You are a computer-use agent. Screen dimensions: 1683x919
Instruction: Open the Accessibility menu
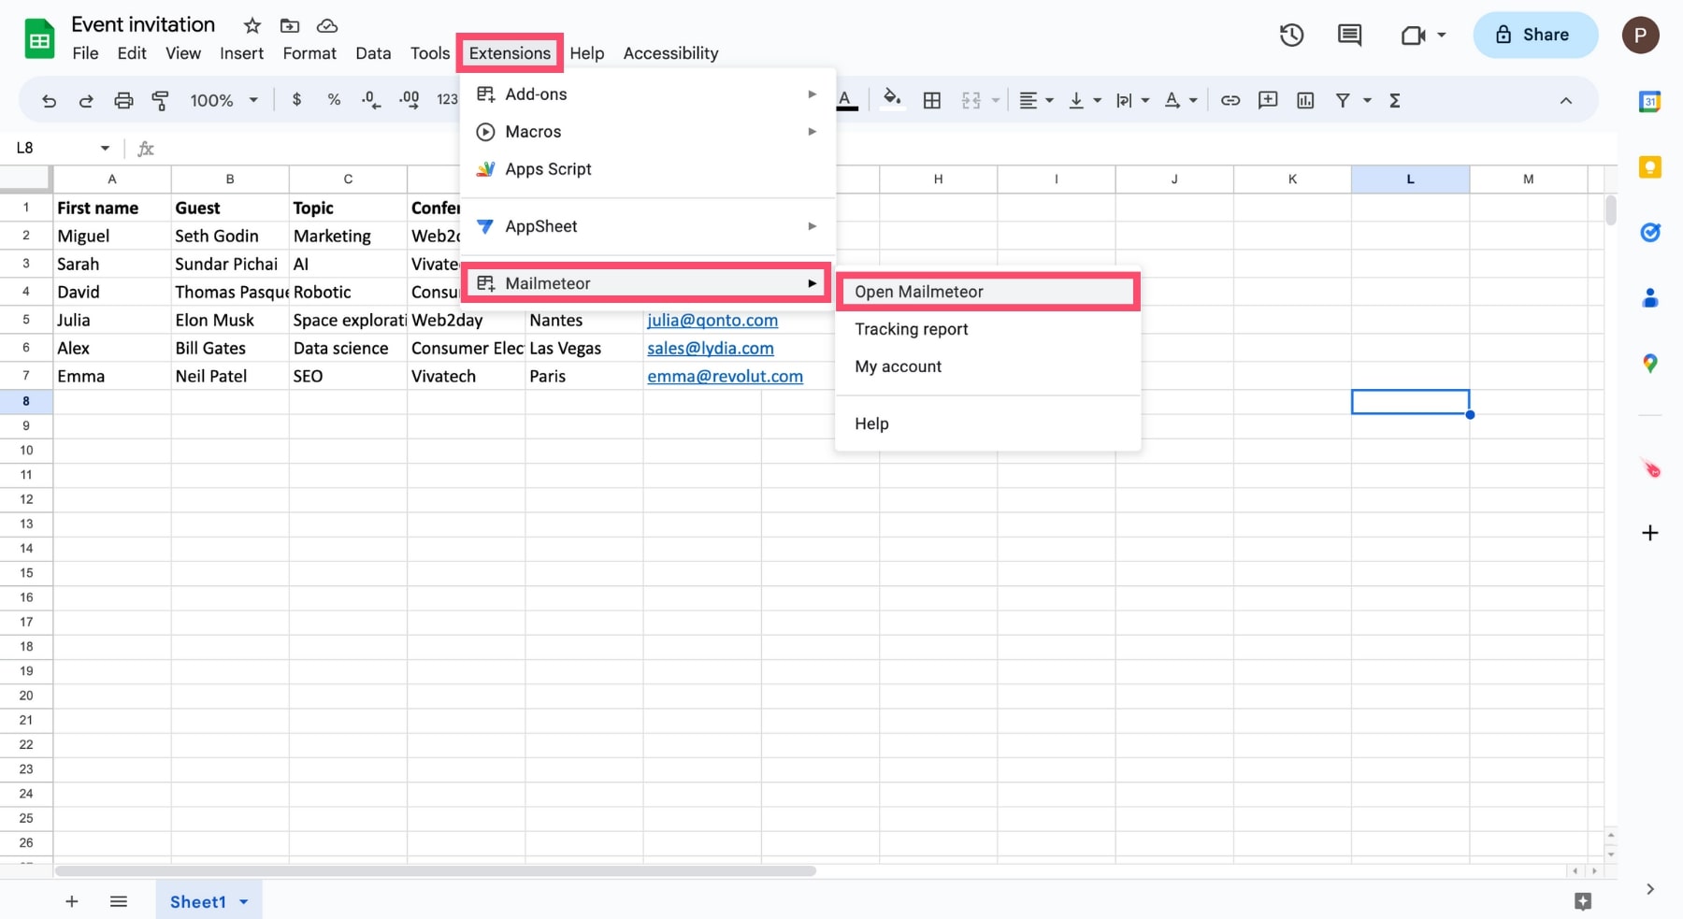pos(670,53)
